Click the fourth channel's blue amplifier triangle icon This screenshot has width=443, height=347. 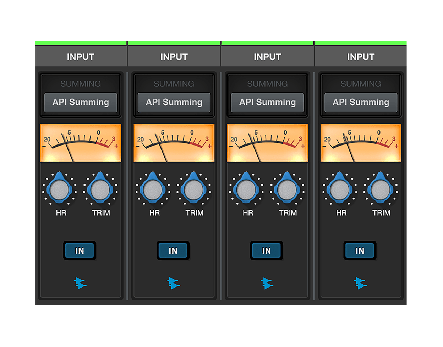(x=360, y=283)
